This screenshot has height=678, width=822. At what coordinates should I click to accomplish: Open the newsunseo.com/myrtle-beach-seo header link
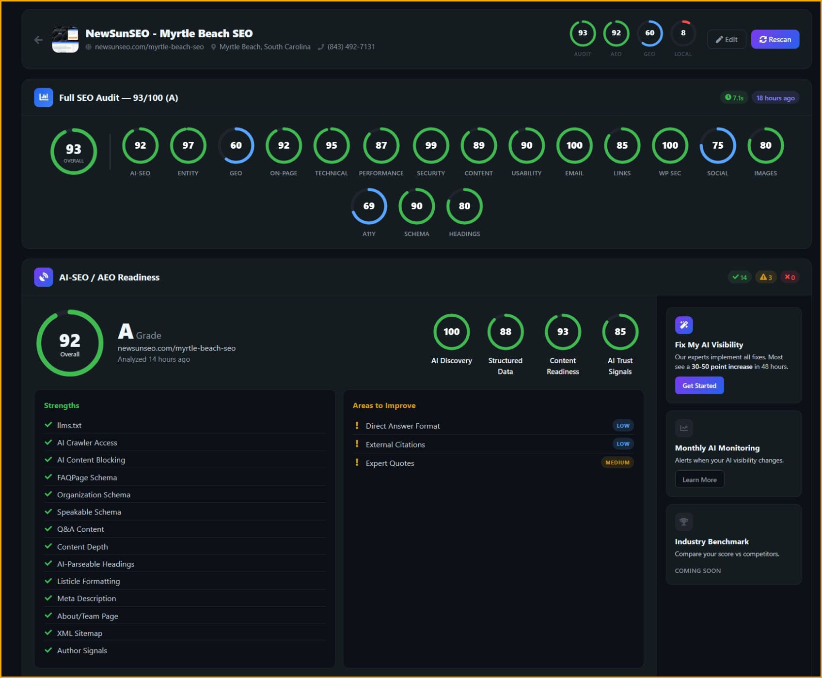(149, 47)
